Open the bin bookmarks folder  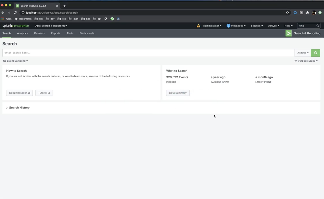(x=39, y=19)
